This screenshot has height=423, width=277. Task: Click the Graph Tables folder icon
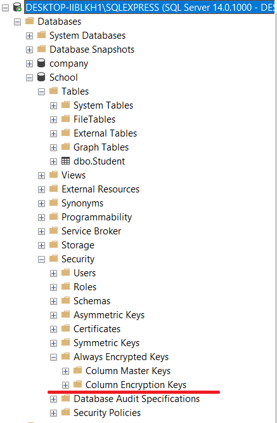65,147
